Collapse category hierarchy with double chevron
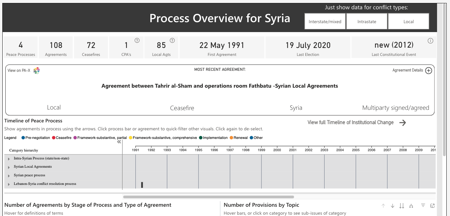The width and height of the screenshot is (450, 216). coord(119,142)
